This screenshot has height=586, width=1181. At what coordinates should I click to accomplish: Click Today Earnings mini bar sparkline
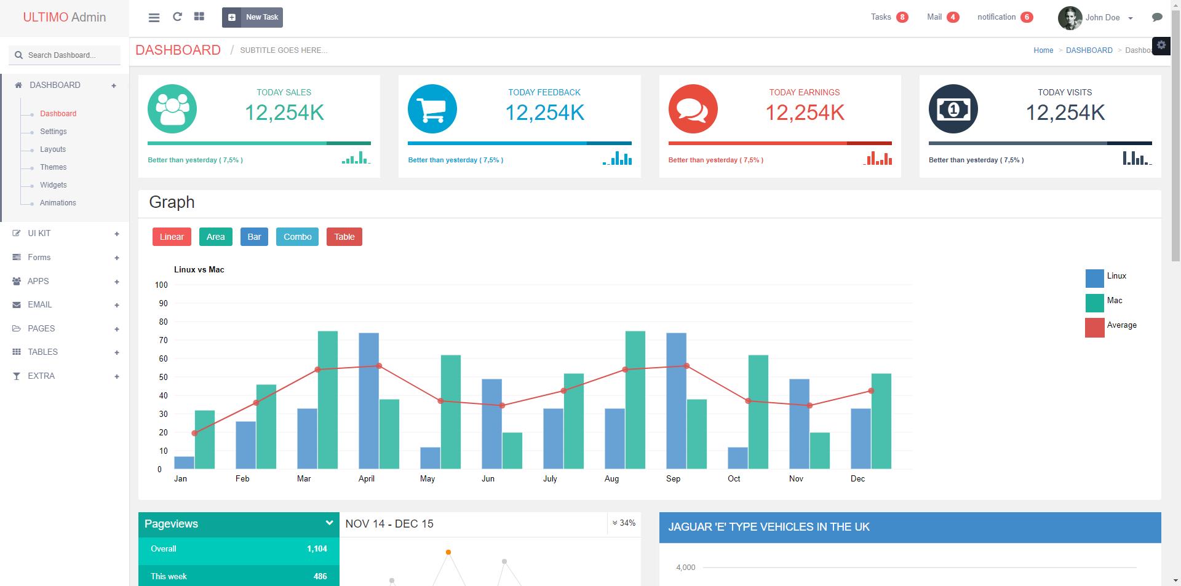(878, 158)
